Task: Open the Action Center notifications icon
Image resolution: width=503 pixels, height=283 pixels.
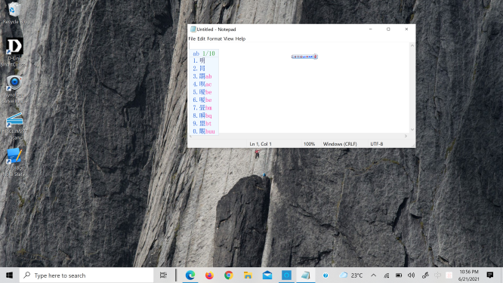Action: click(x=490, y=275)
